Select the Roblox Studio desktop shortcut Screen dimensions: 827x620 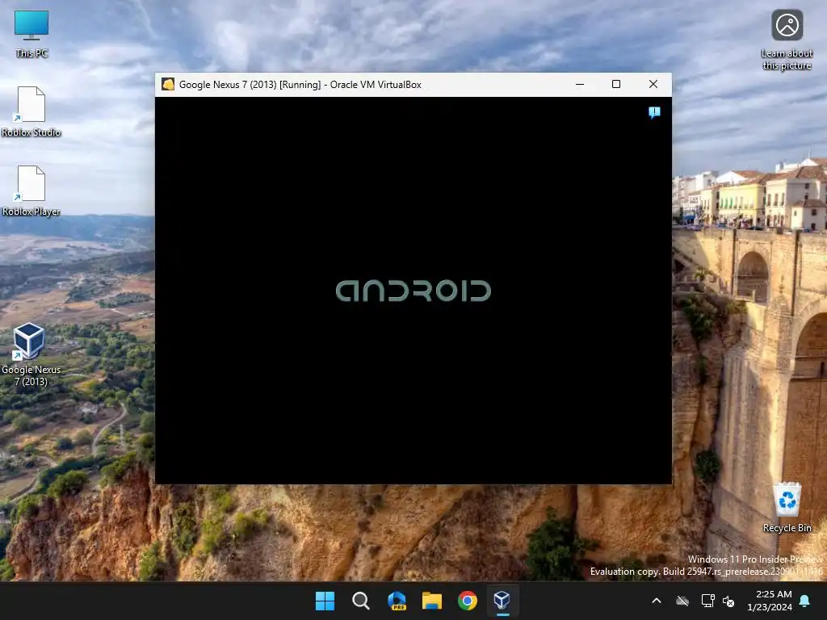pos(31,111)
